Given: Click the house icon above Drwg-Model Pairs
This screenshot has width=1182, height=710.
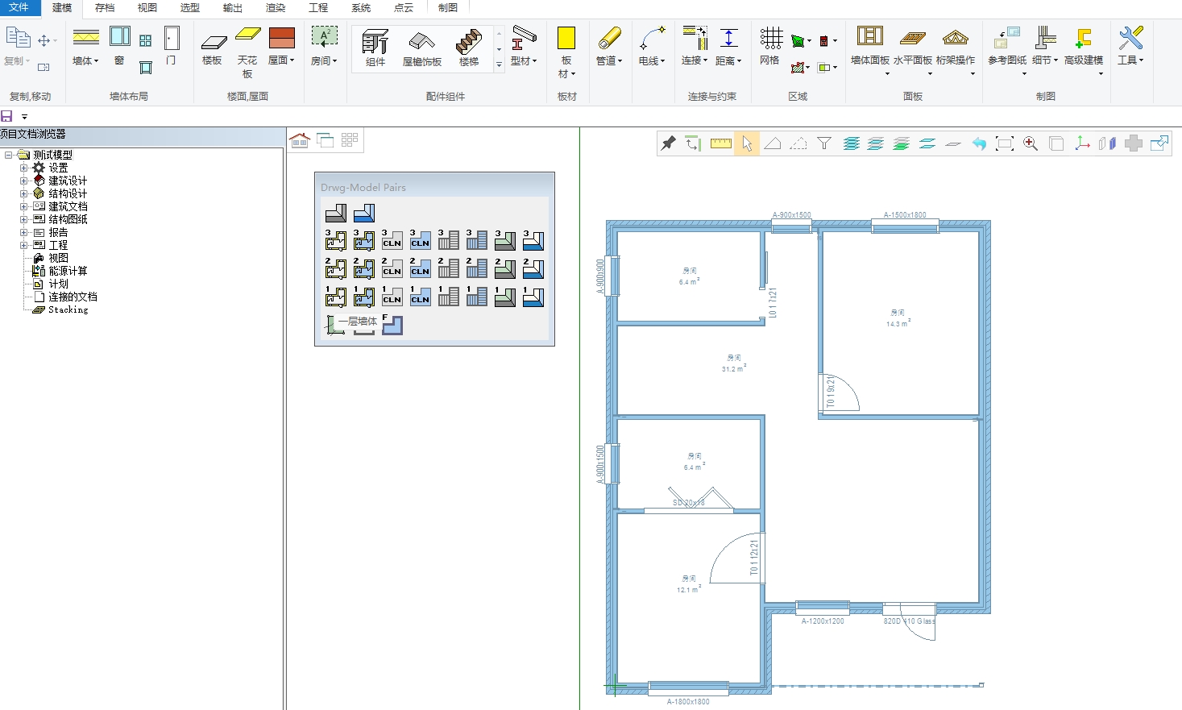Looking at the screenshot, I should (x=300, y=140).
